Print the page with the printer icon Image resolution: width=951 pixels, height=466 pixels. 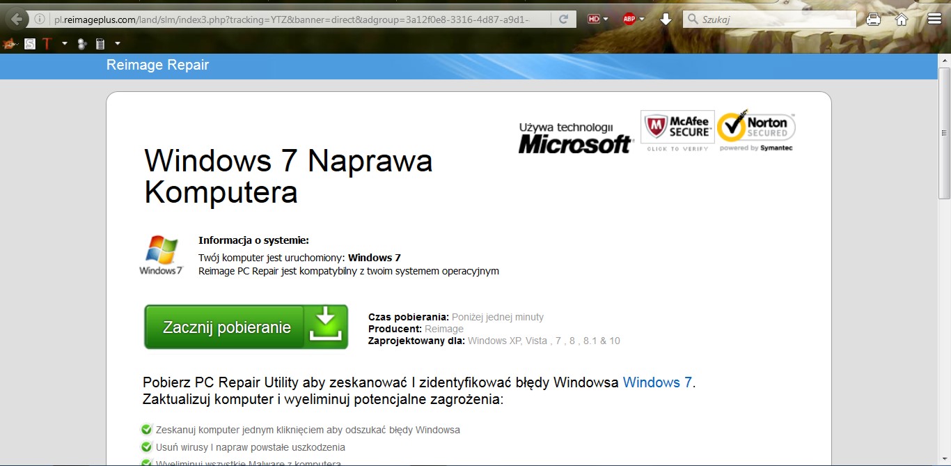(x=873, y=20)
